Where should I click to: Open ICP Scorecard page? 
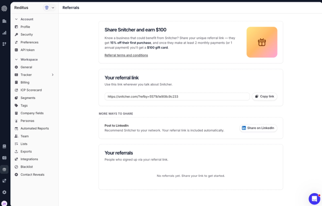[x=31, y=90]
